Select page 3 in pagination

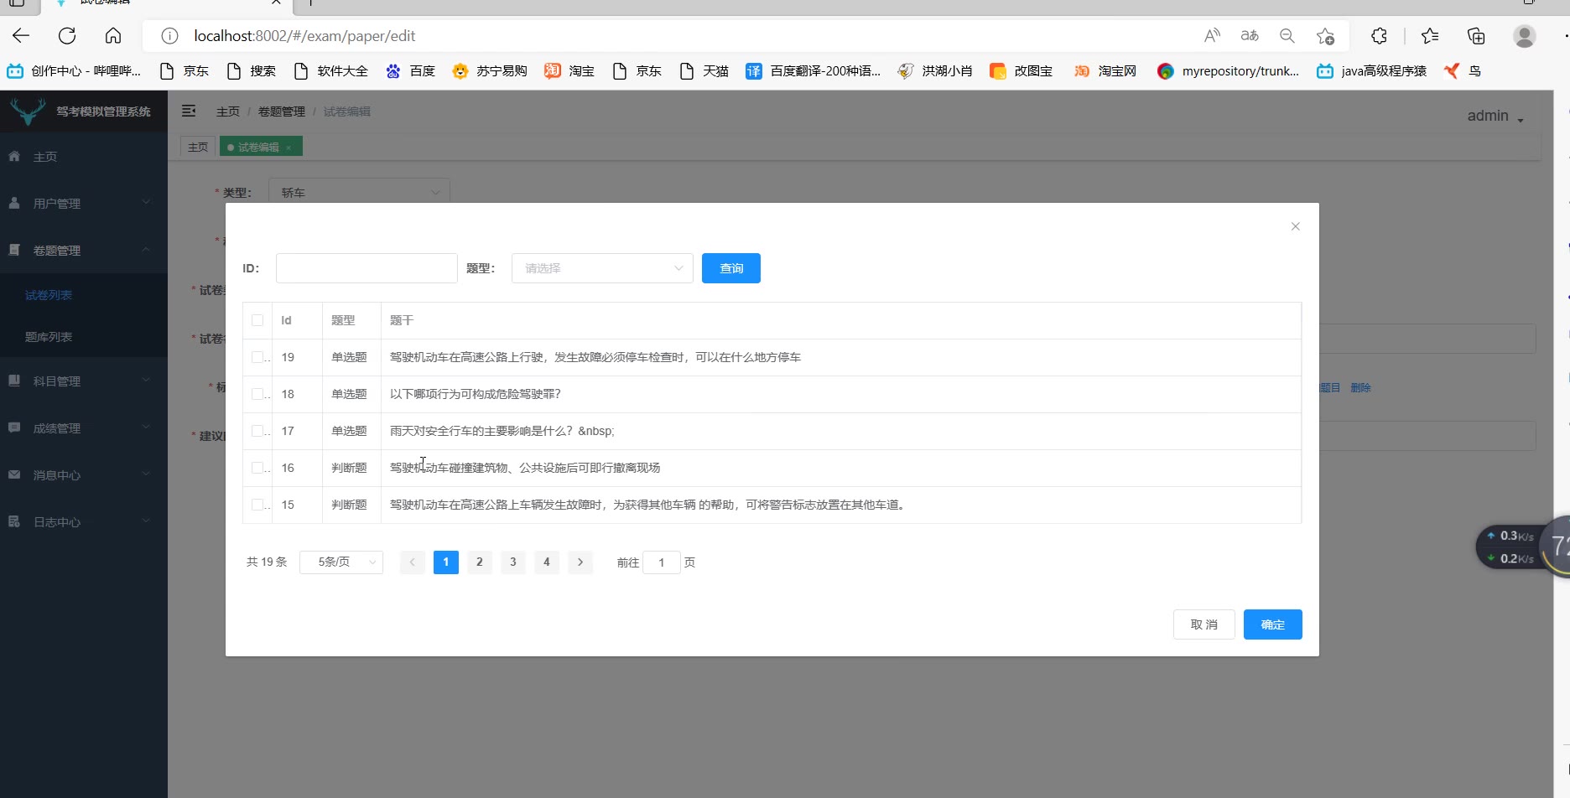click(512, 562)
